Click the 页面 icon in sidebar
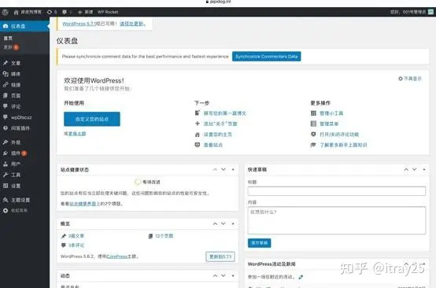436x288 pixels. click(x=6, y=95)
